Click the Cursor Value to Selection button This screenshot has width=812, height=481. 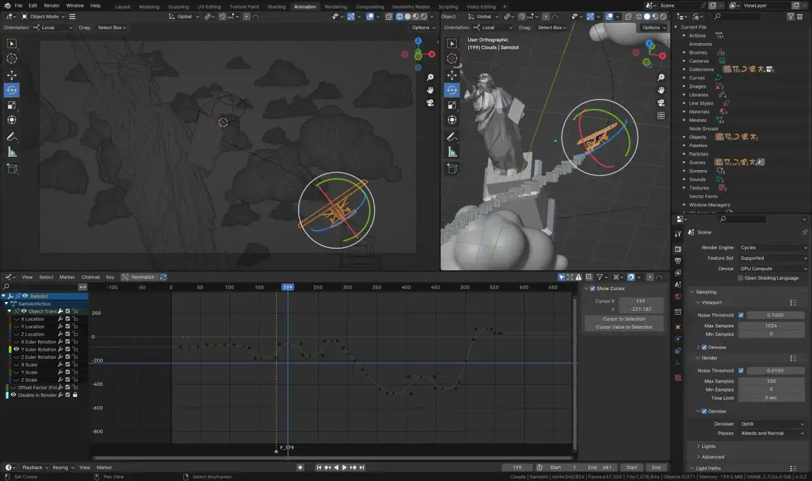[624, 327]
